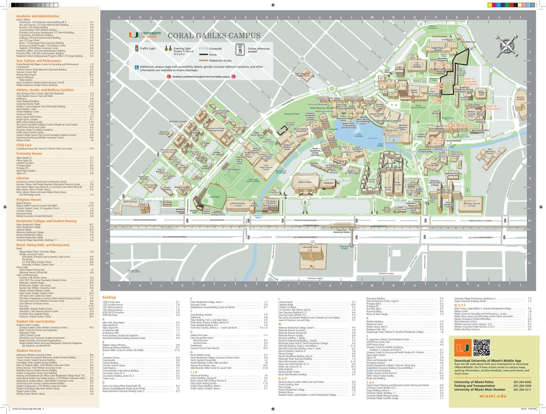Click the "Athletic, Health, and Wellness Facilities" heading
The image size is (546, 414).
[x=45, y=90]
